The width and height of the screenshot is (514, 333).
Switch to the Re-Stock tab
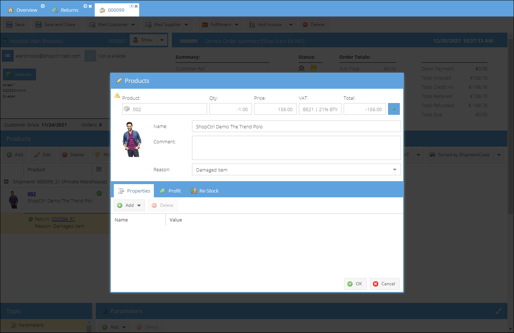pyautogui.click(x=205, y=191)
